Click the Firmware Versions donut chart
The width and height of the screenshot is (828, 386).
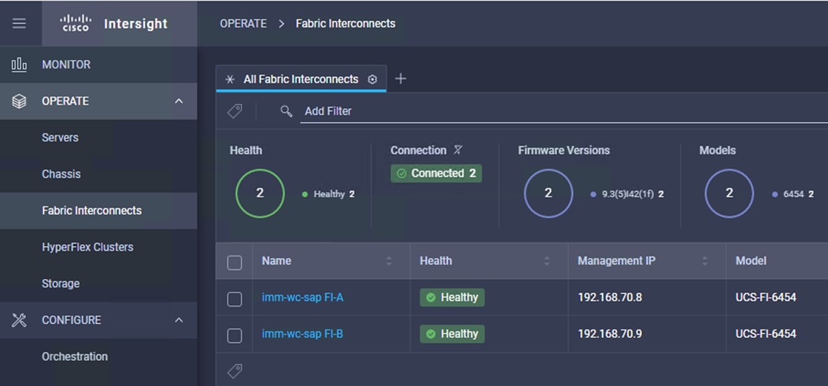[x=548, y=193]
